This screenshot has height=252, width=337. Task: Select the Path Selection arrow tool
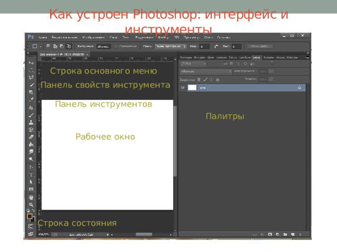[x=32, y=182]
